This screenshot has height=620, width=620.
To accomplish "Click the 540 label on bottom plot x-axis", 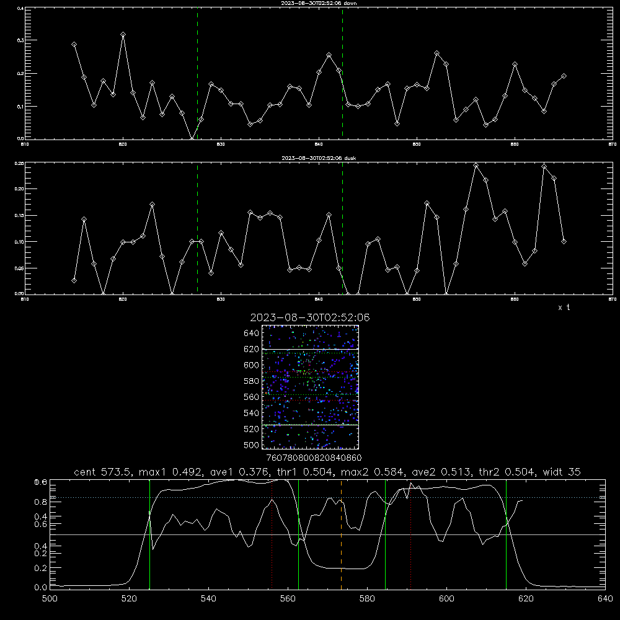I will pyautogui.click(x=208, y=599).
